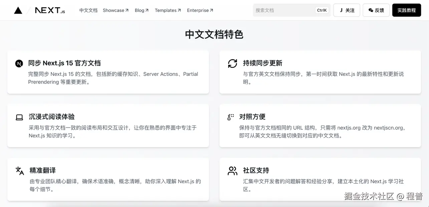Click the Vercel triangle logo
This screenshot has width=429, height=207.
[x=18, y=10]
